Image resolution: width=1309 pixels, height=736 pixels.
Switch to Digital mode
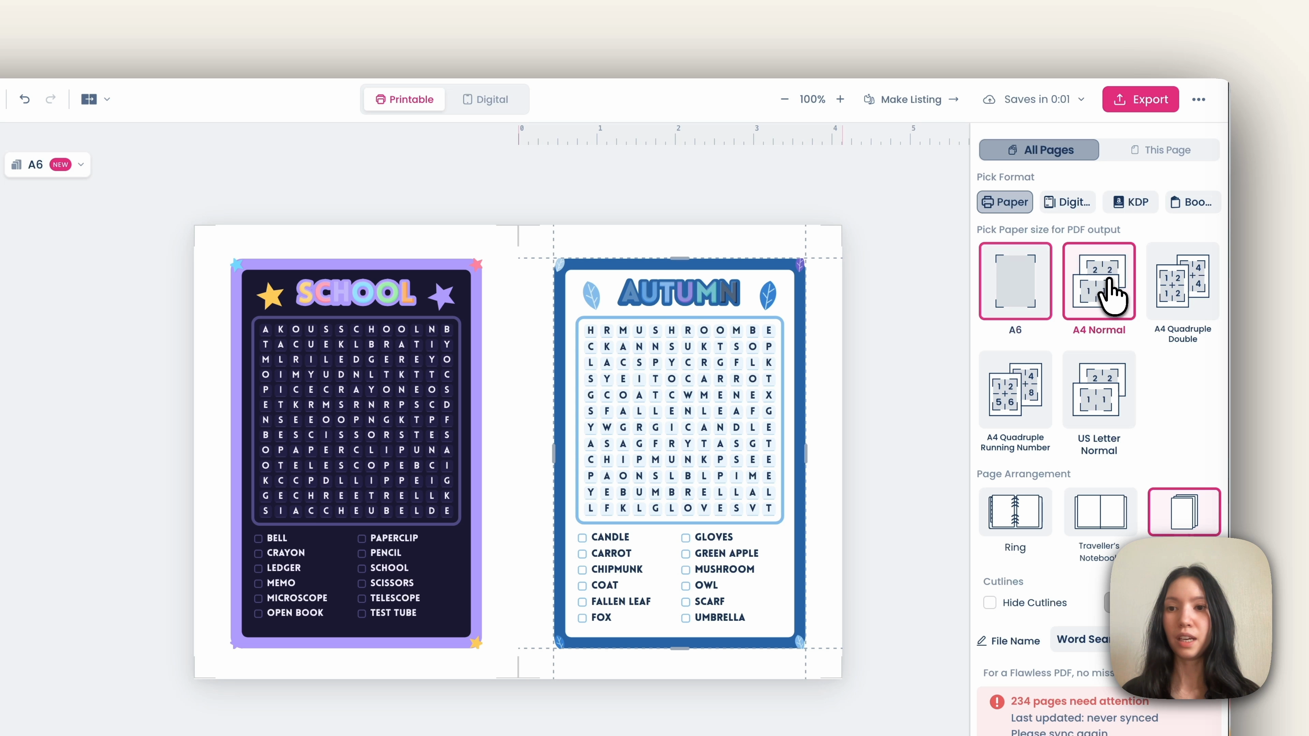point(485,99)
